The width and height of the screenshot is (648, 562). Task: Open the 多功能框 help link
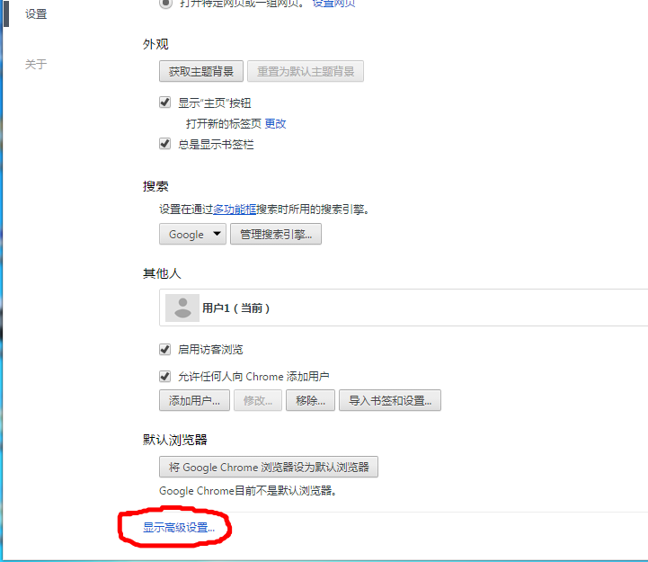tap(235, 210)
